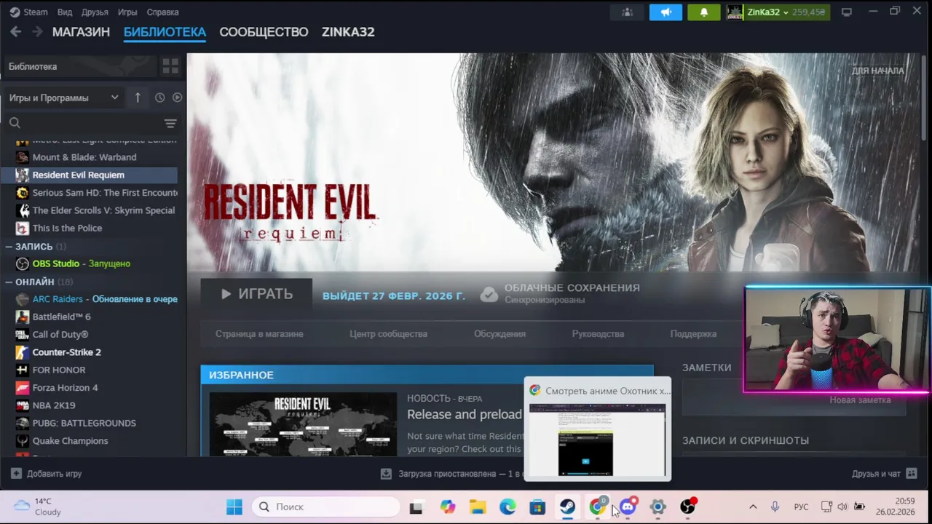932x524 pixels.
Task: Switch library to collections grid view
Action: tap(170, 66)
